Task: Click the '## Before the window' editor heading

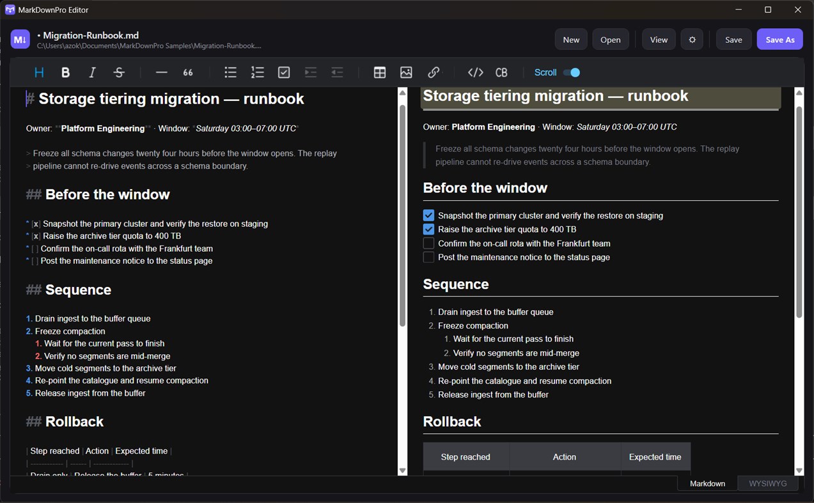Action: pyautogui.click(x=98, y=194)
